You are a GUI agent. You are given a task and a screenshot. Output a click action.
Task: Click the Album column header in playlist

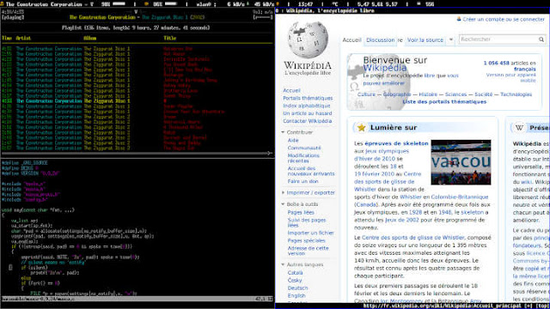[x=89, y=38]
